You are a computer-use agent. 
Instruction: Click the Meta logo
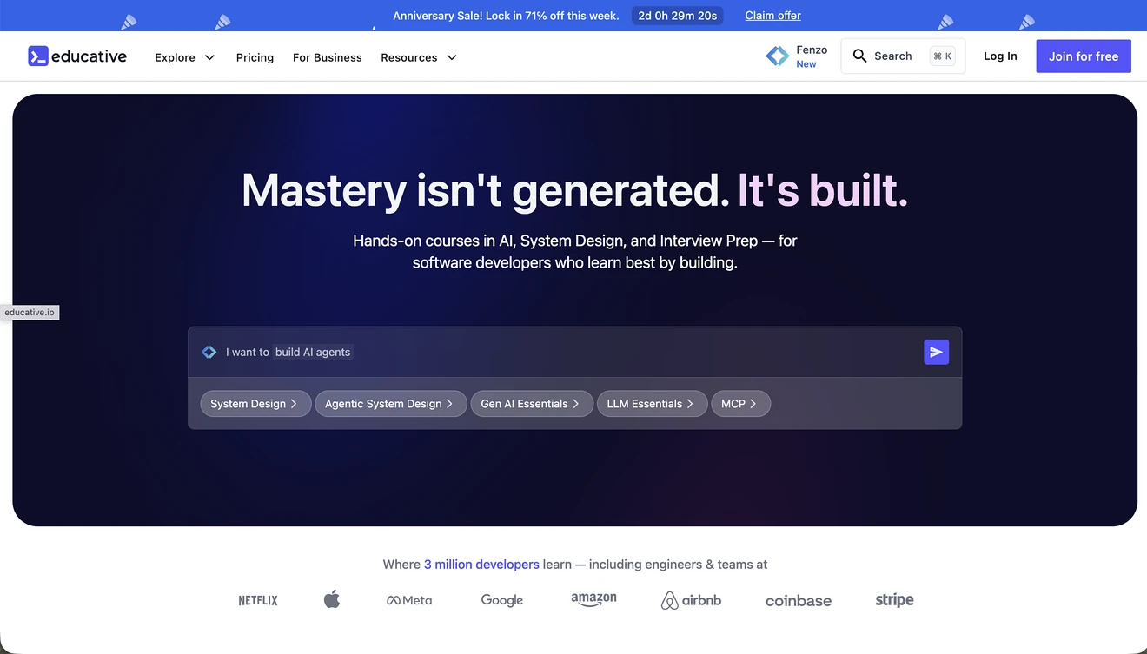coord(409,600)
